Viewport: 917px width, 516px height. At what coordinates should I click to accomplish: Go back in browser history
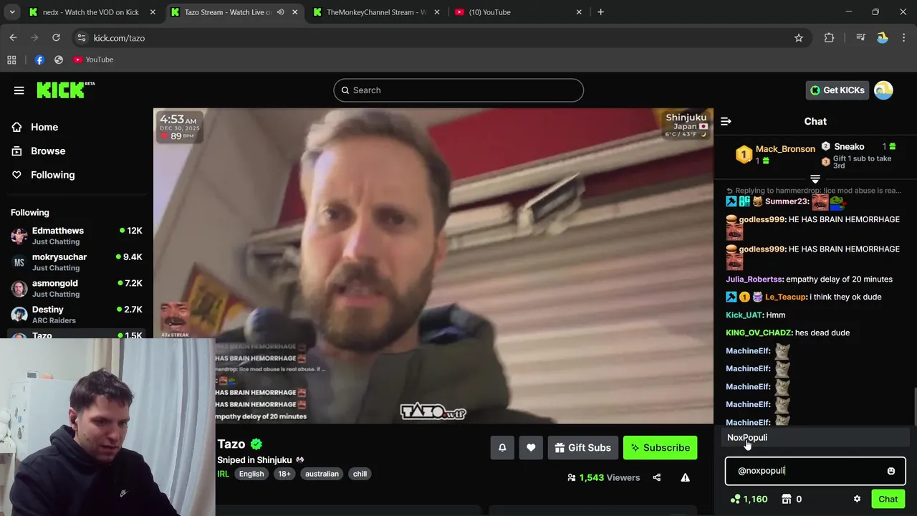tap(13, 38)
